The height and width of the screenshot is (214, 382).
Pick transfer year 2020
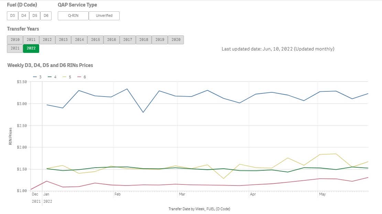pos(176,40)
